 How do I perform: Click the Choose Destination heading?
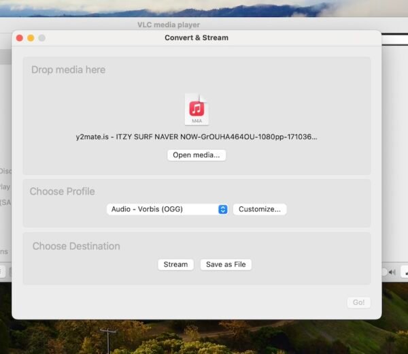click(76, 246)
